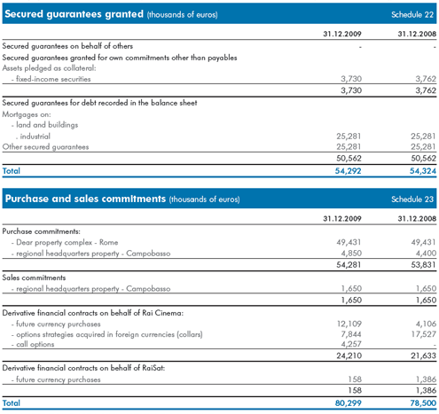439x414 pixels.
Task: Click the 78,500 total for 2008
Action: [x=423, y=403]
